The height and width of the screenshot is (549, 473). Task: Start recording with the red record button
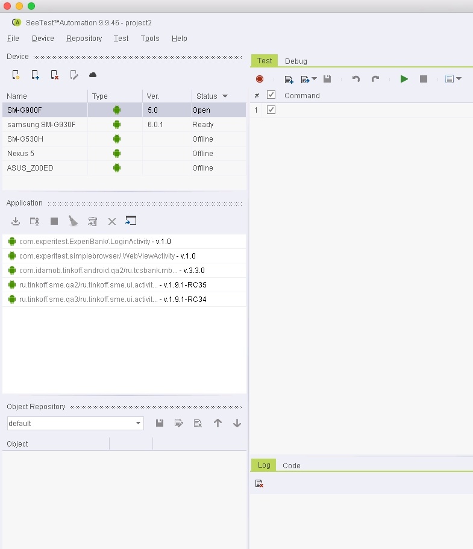pos(260,79)
